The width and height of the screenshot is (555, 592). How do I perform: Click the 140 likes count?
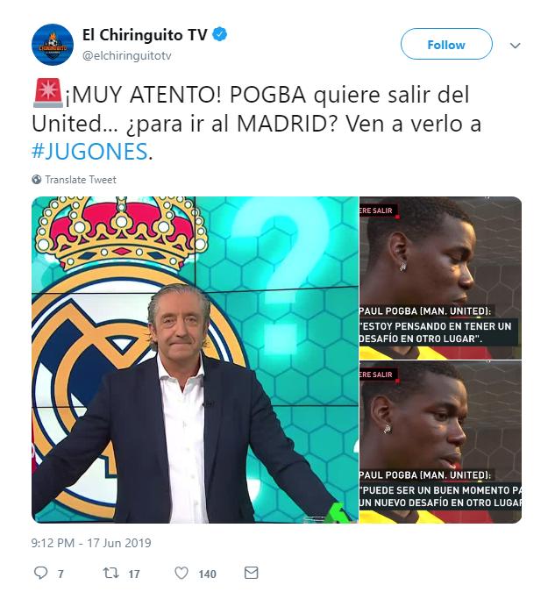207,574
